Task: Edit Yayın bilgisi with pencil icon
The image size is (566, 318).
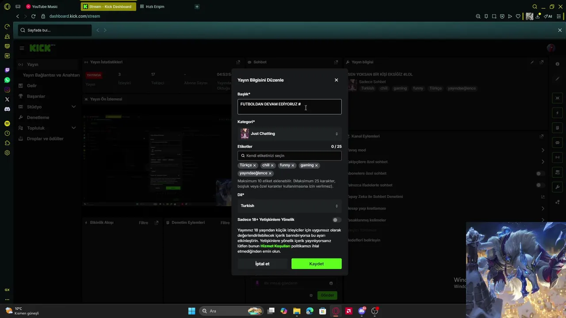Action: tap(532, 62)
